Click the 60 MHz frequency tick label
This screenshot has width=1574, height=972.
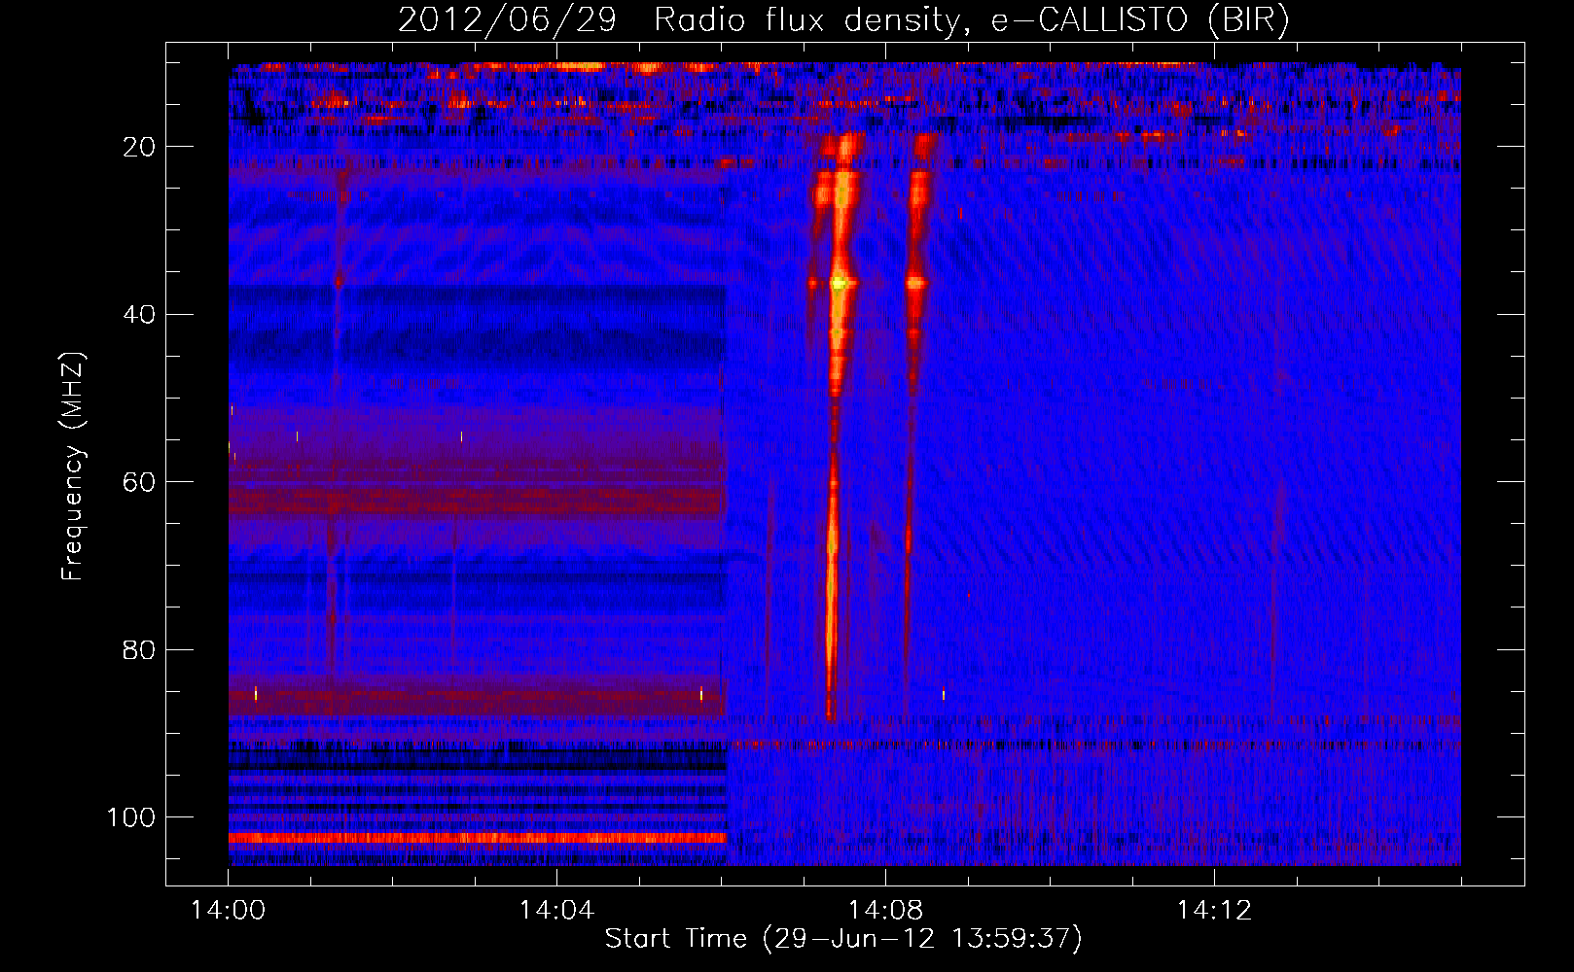(x=140, y=483)
